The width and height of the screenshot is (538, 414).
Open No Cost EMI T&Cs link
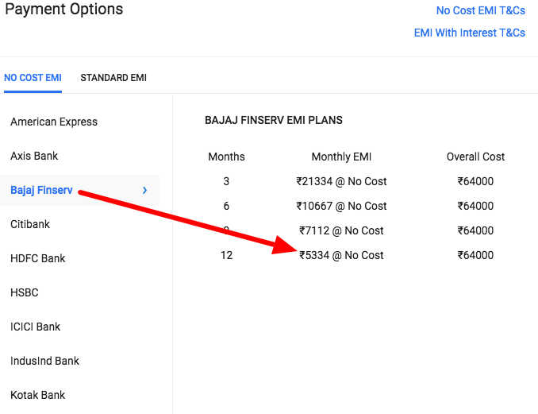(480, 10)
